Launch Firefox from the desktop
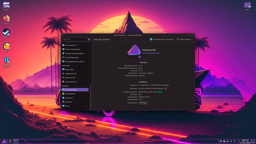 6,20
